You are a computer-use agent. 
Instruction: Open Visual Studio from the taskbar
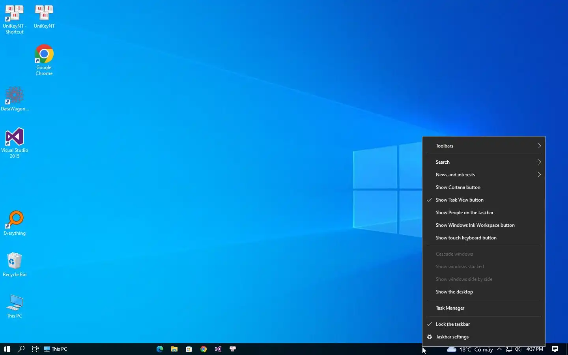pyautogui.click(x=218, y=349)
